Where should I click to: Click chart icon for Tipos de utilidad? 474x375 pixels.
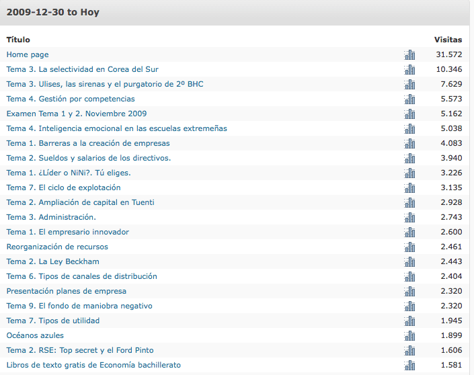(x=409, y=321)
